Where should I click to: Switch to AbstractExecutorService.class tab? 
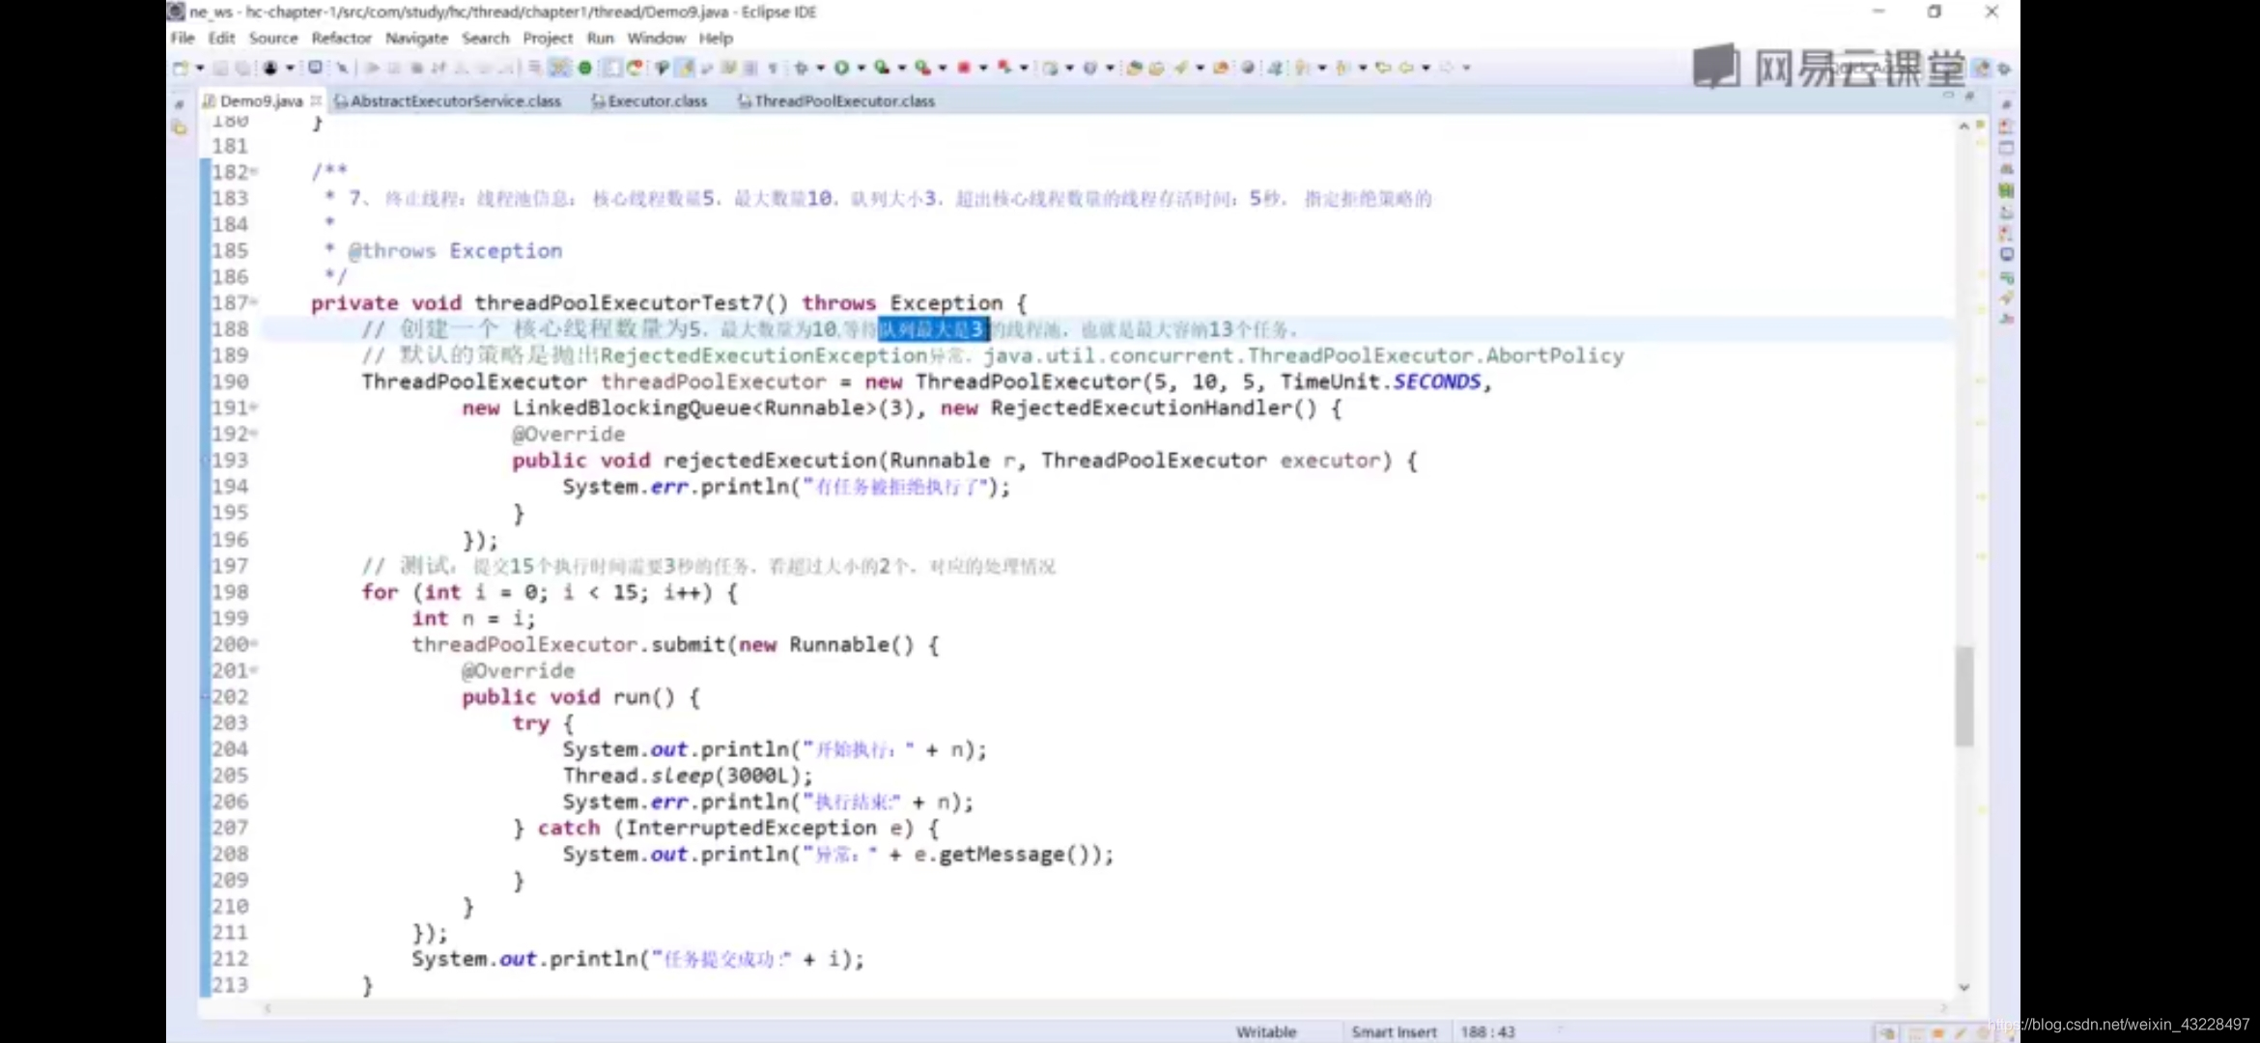455,100
